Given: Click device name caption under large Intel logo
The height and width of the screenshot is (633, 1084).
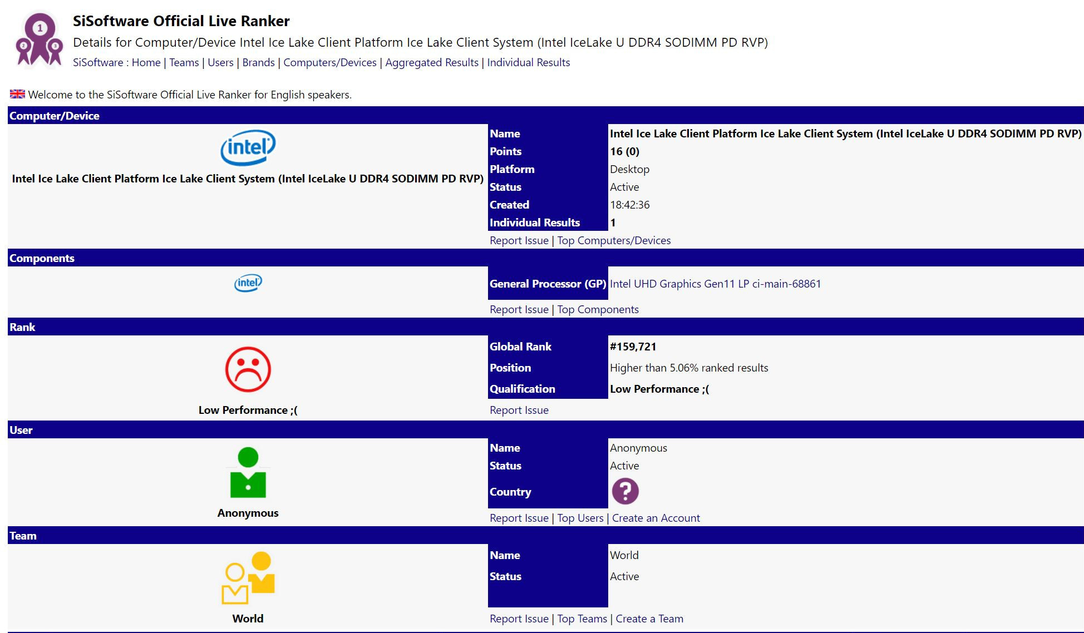Looking at the screenshot, I should pyautogui.click(x=248, y=179).
